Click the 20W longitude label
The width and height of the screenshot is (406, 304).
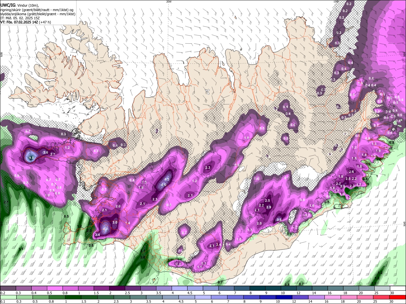pos(169,2)
